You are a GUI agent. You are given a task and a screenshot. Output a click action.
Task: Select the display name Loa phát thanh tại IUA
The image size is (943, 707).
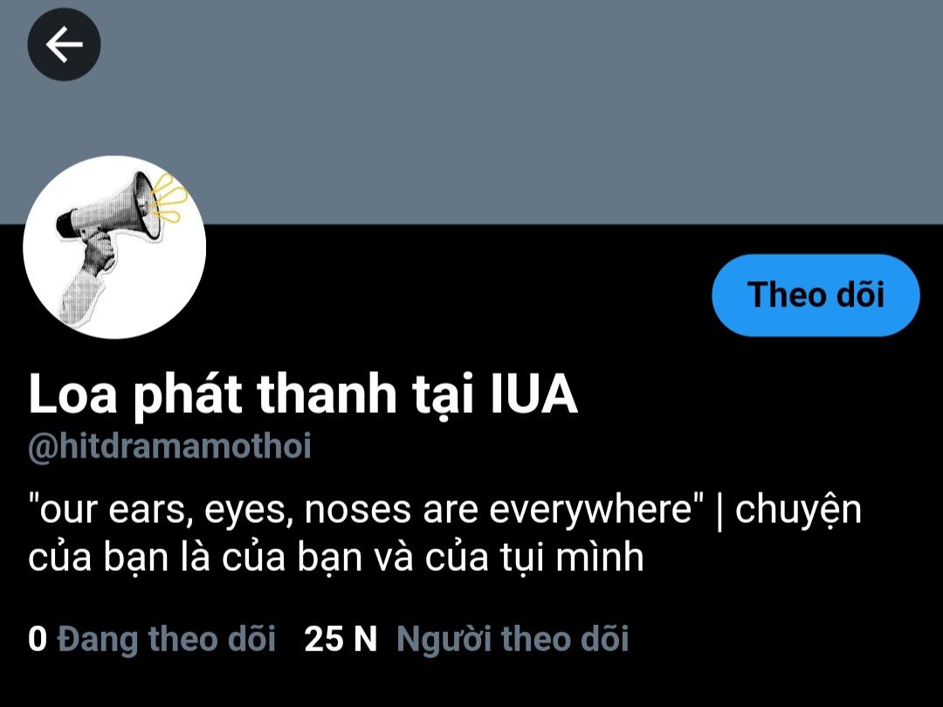click(x=302, y=395)
